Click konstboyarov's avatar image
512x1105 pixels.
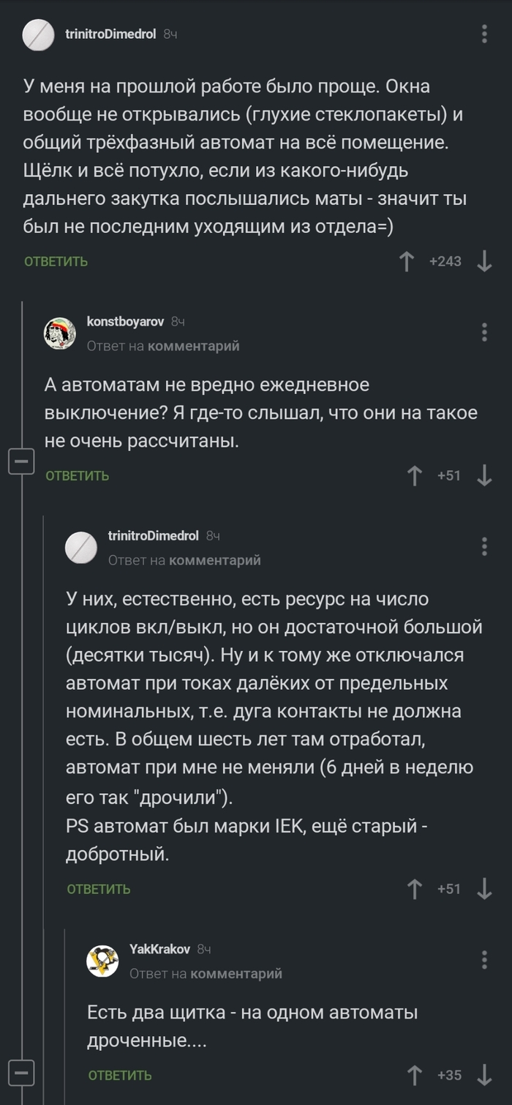point(61,332)
